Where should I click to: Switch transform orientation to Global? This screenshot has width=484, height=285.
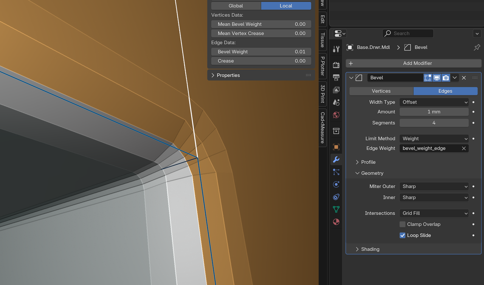coord(236,6)
